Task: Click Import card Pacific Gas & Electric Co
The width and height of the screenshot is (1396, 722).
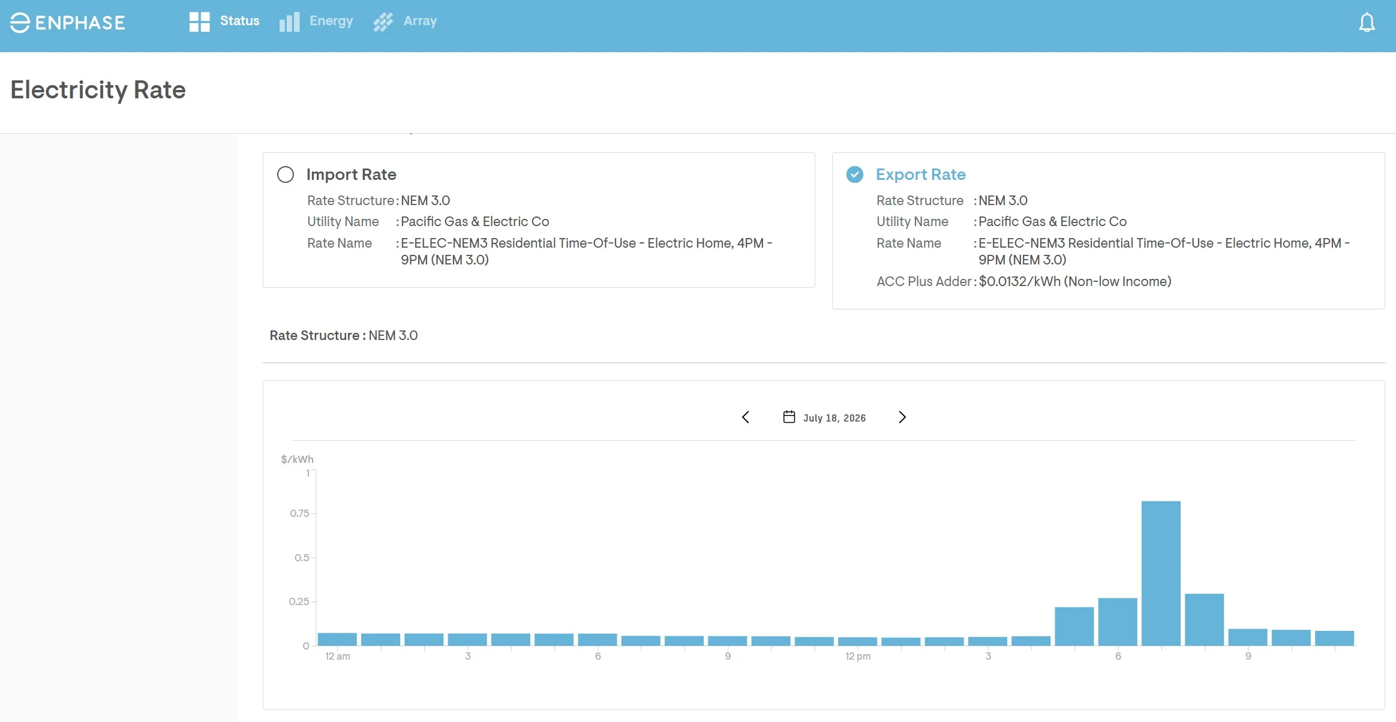Action: point(475,222)
